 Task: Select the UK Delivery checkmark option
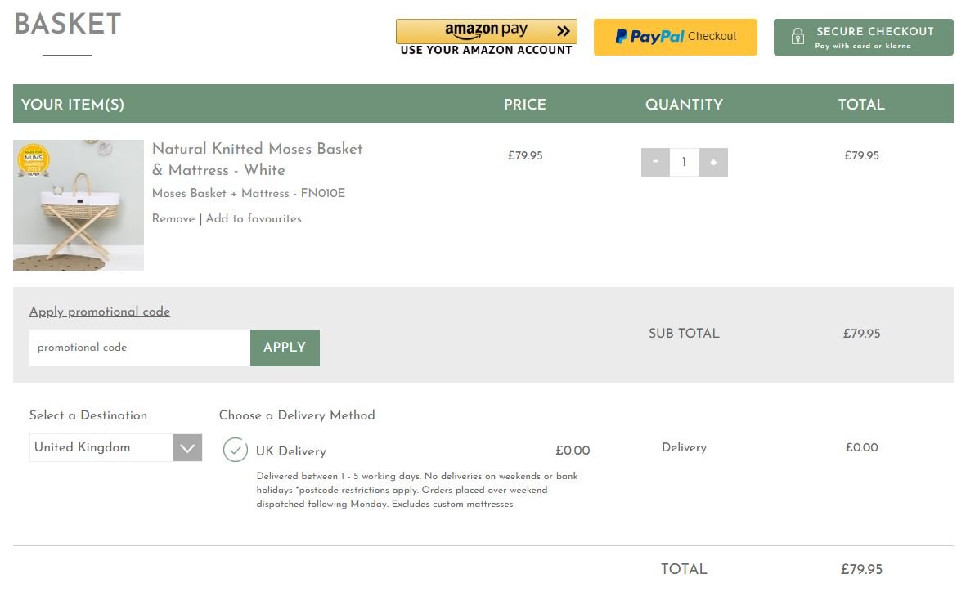coord(236,450)
